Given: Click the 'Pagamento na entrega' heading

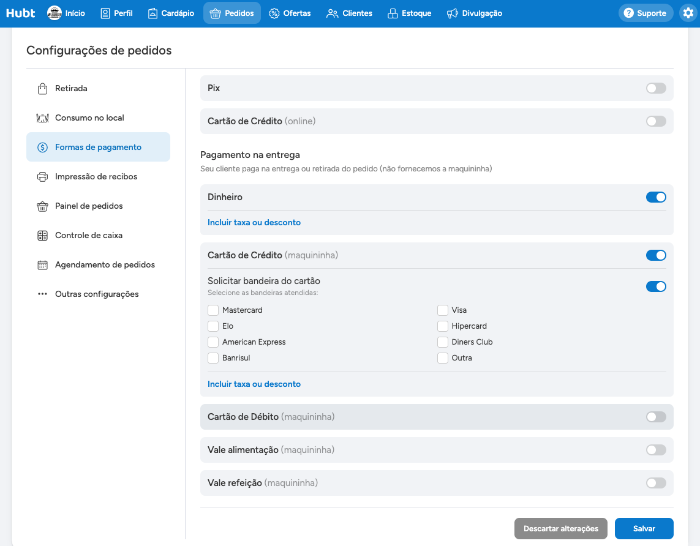Looking at the screenshot, I should click(250, 155).
